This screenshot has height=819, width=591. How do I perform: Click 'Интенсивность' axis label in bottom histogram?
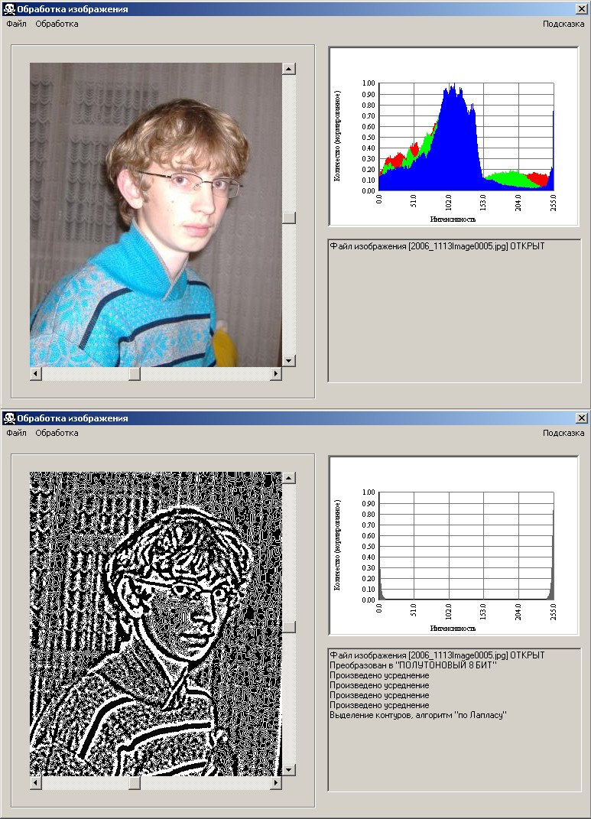pos(453,629)
